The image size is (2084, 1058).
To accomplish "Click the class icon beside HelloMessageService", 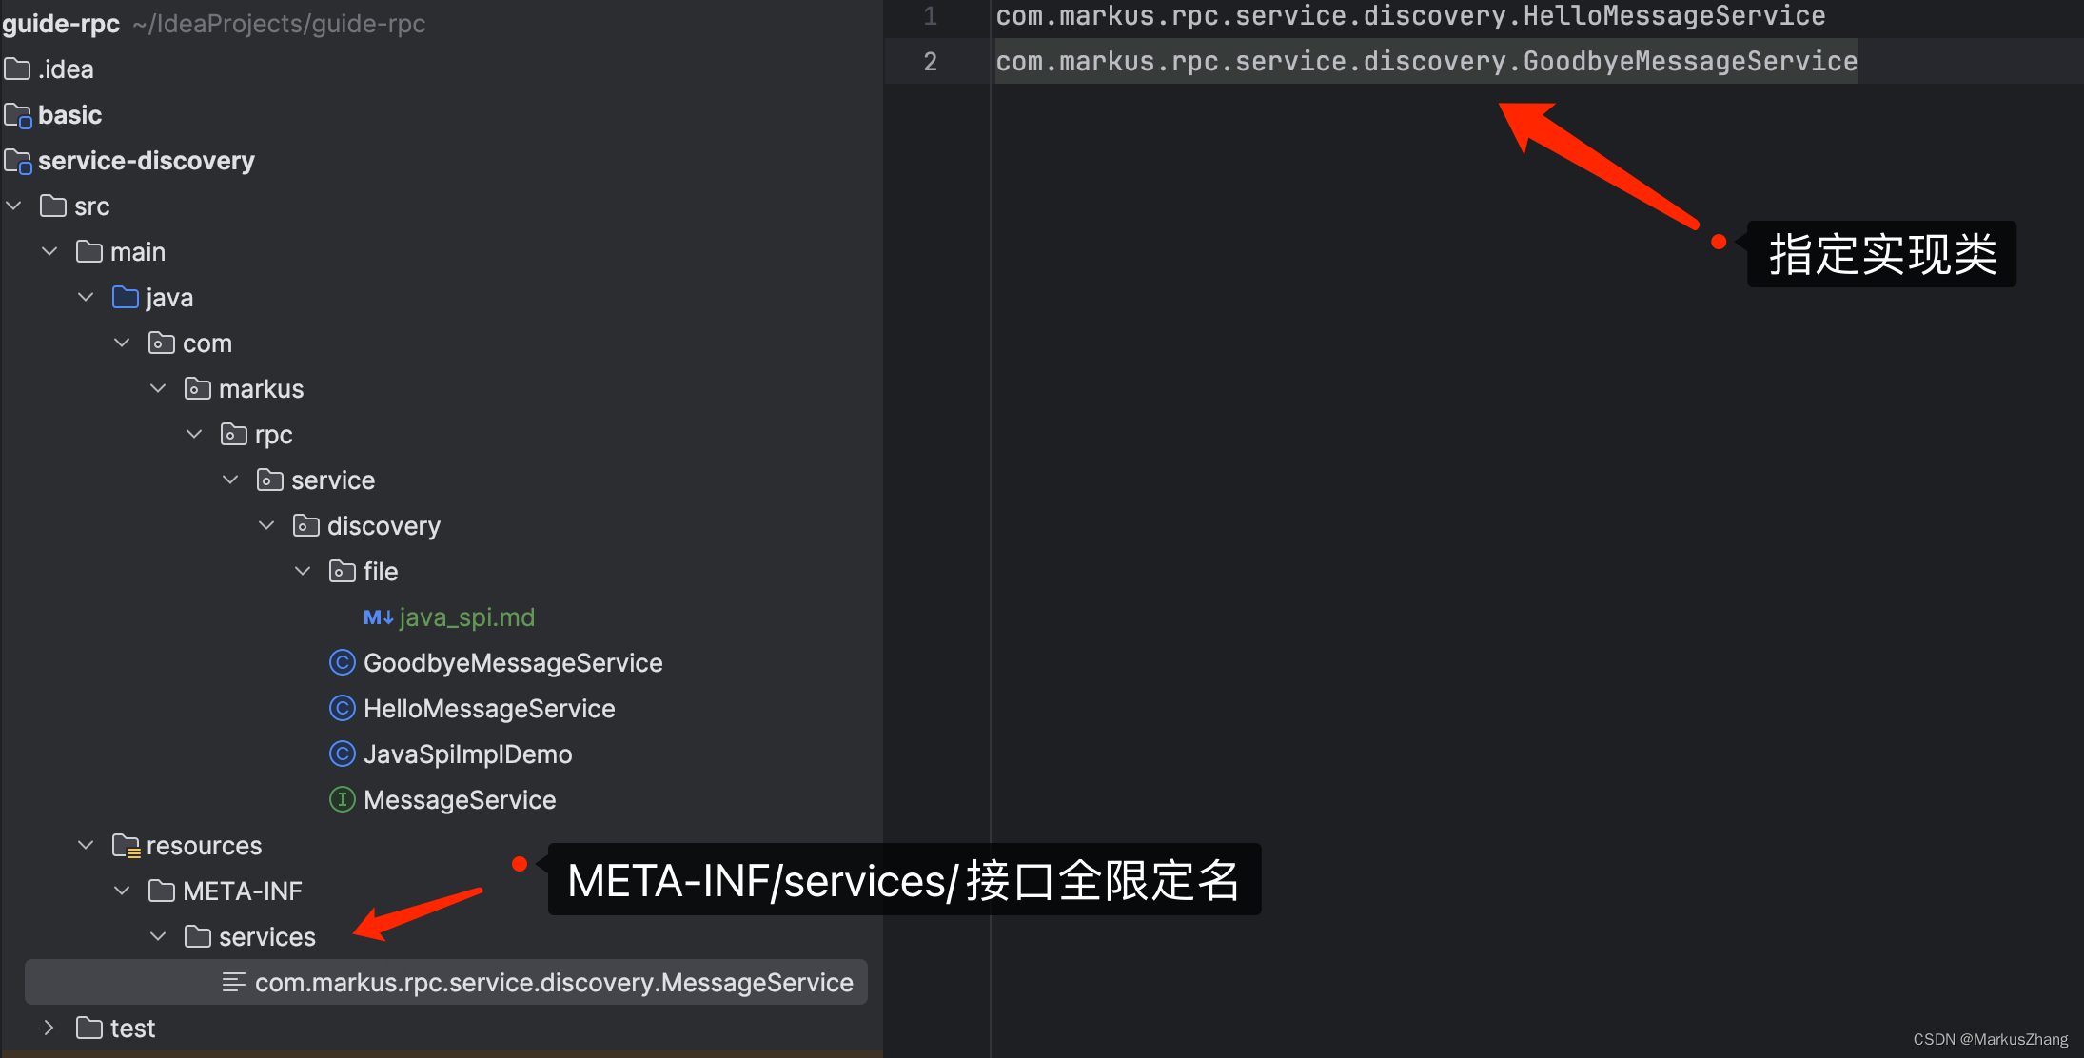I will pos(343,708).
